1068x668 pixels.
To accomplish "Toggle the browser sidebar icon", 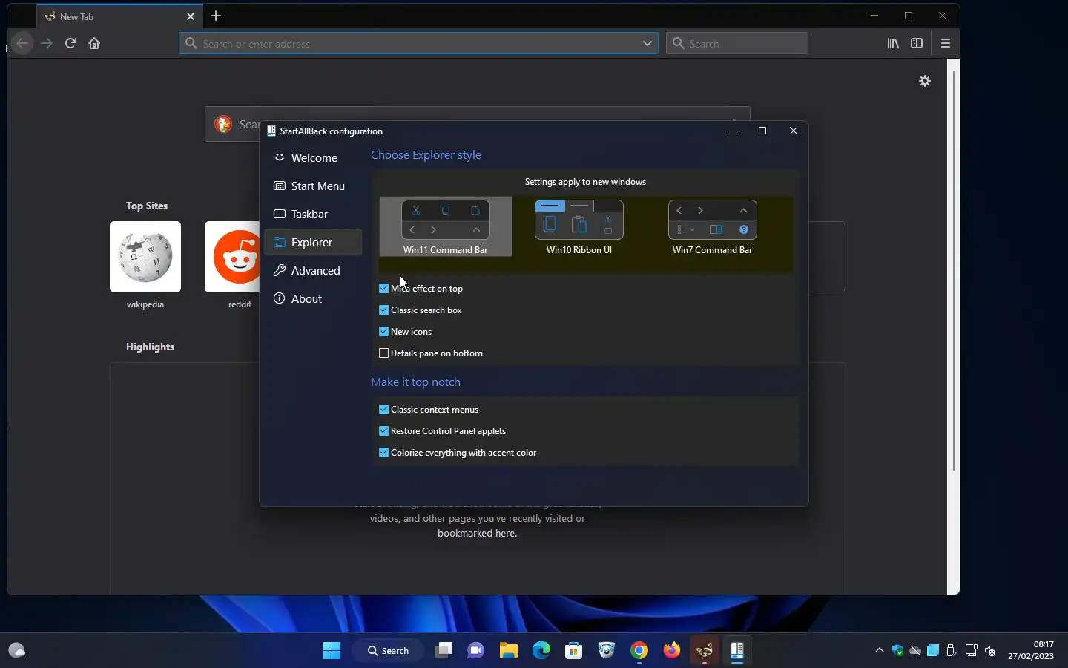I will pyautogui.click(x=917, y=43).
